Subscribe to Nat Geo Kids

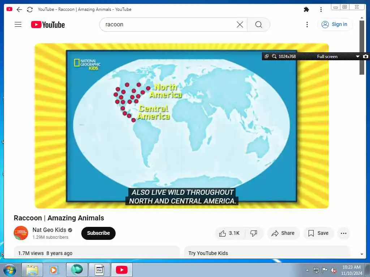pos(98,233)
